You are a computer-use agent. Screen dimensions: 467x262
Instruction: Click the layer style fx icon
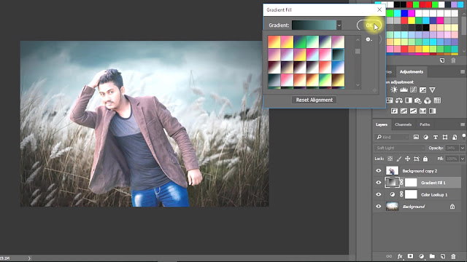coord(400,256)
